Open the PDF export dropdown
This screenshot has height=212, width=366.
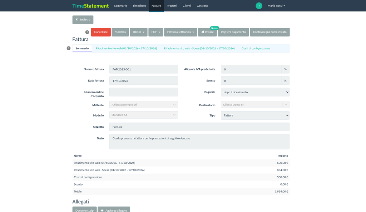pyautogui.click(x=156, y=32)
